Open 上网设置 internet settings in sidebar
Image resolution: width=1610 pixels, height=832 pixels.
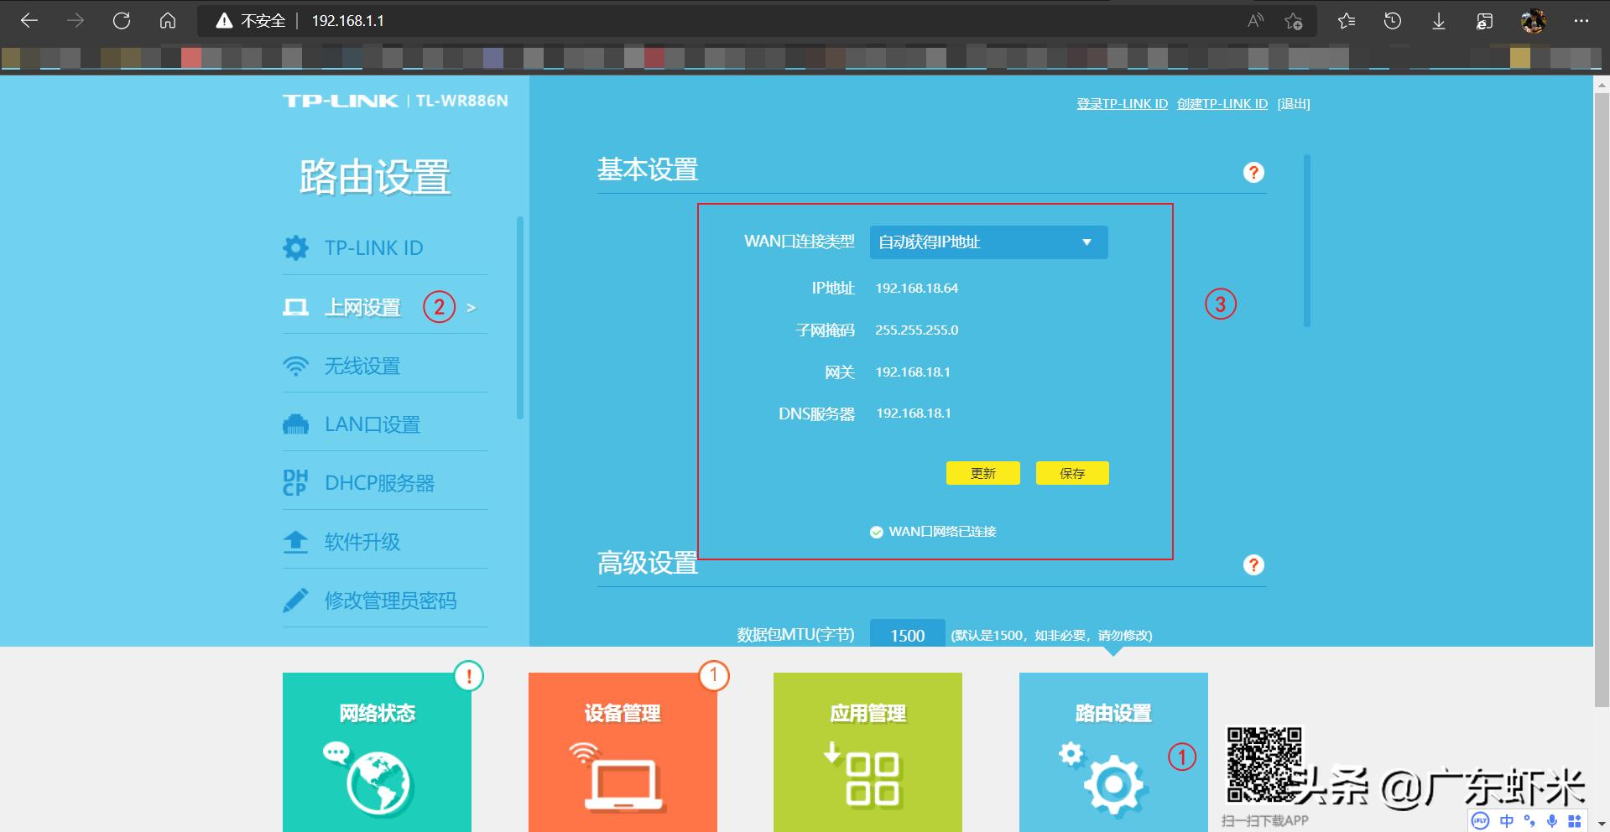[x=362, y=308]
